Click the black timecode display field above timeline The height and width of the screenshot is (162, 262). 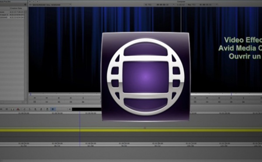tap(87, 109)
